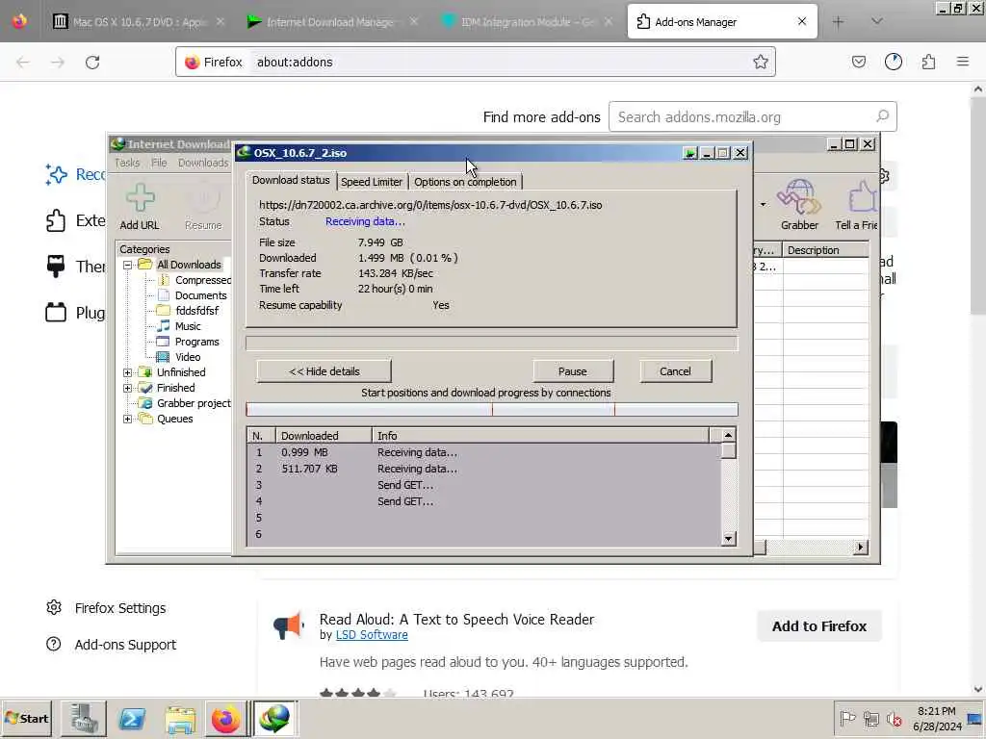Open the LSD Software author link
The width and height of the screenshot is (986, 739).
pyautogui.click(x=372, y=635)
